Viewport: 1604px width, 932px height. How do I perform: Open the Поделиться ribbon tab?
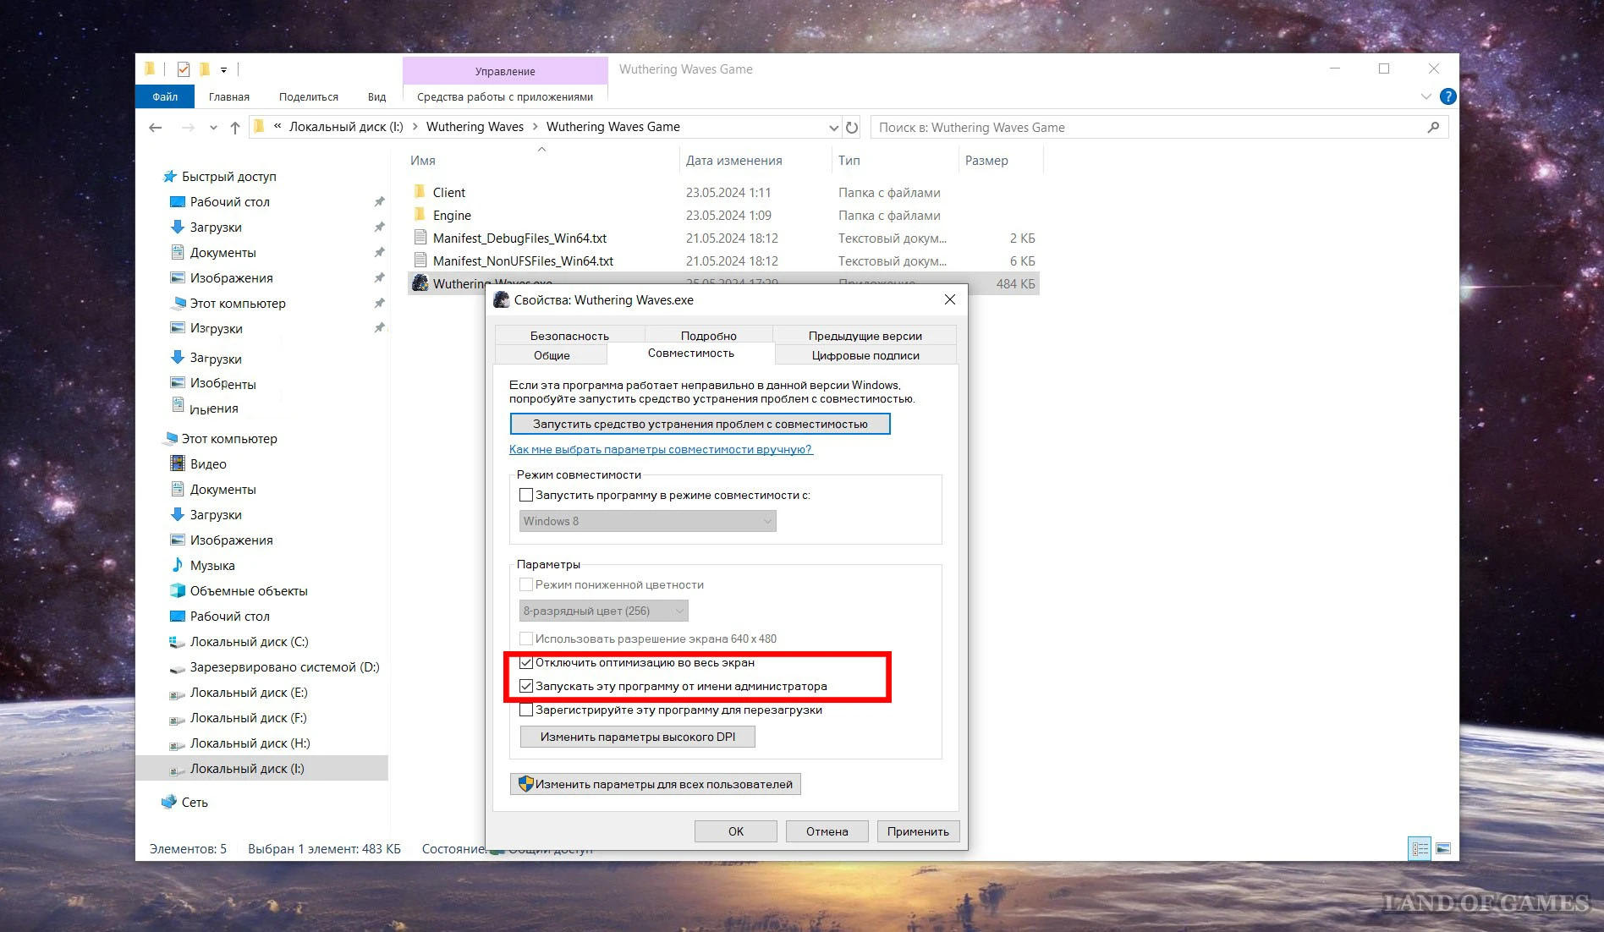(x=309, y=96)
